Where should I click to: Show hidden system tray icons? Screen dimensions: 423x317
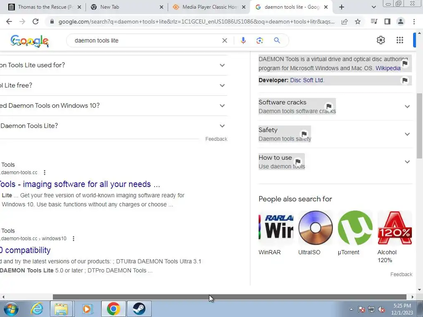tap(351, 309)
